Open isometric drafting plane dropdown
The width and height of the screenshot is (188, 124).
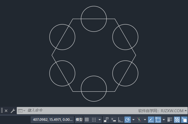point(145,120)
